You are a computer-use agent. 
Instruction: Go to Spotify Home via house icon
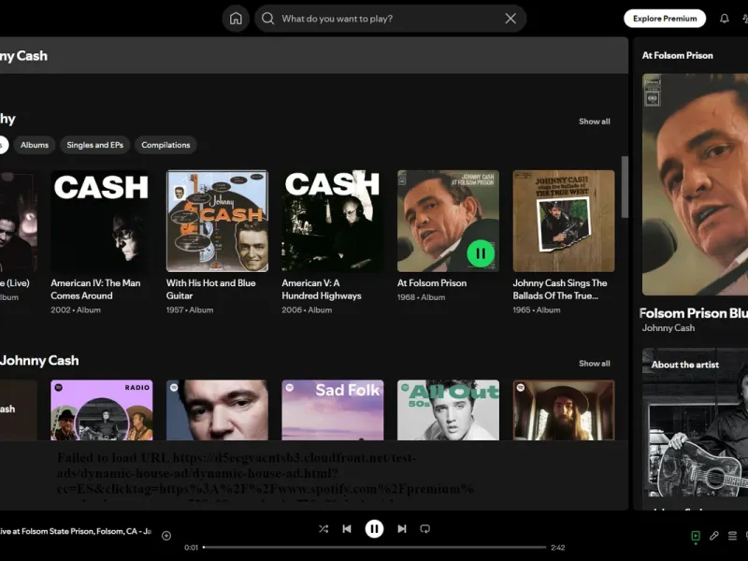[236, 19]
